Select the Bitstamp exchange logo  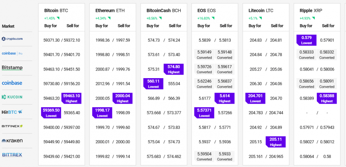(12, 68)
